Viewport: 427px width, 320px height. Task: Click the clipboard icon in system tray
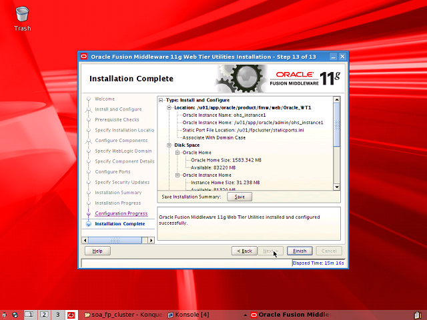419,315
